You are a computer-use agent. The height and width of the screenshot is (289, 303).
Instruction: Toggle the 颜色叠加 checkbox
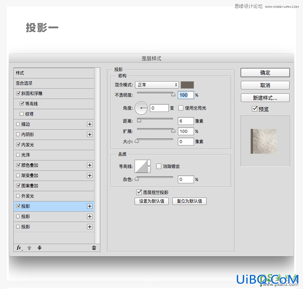(x=18, y=165)
